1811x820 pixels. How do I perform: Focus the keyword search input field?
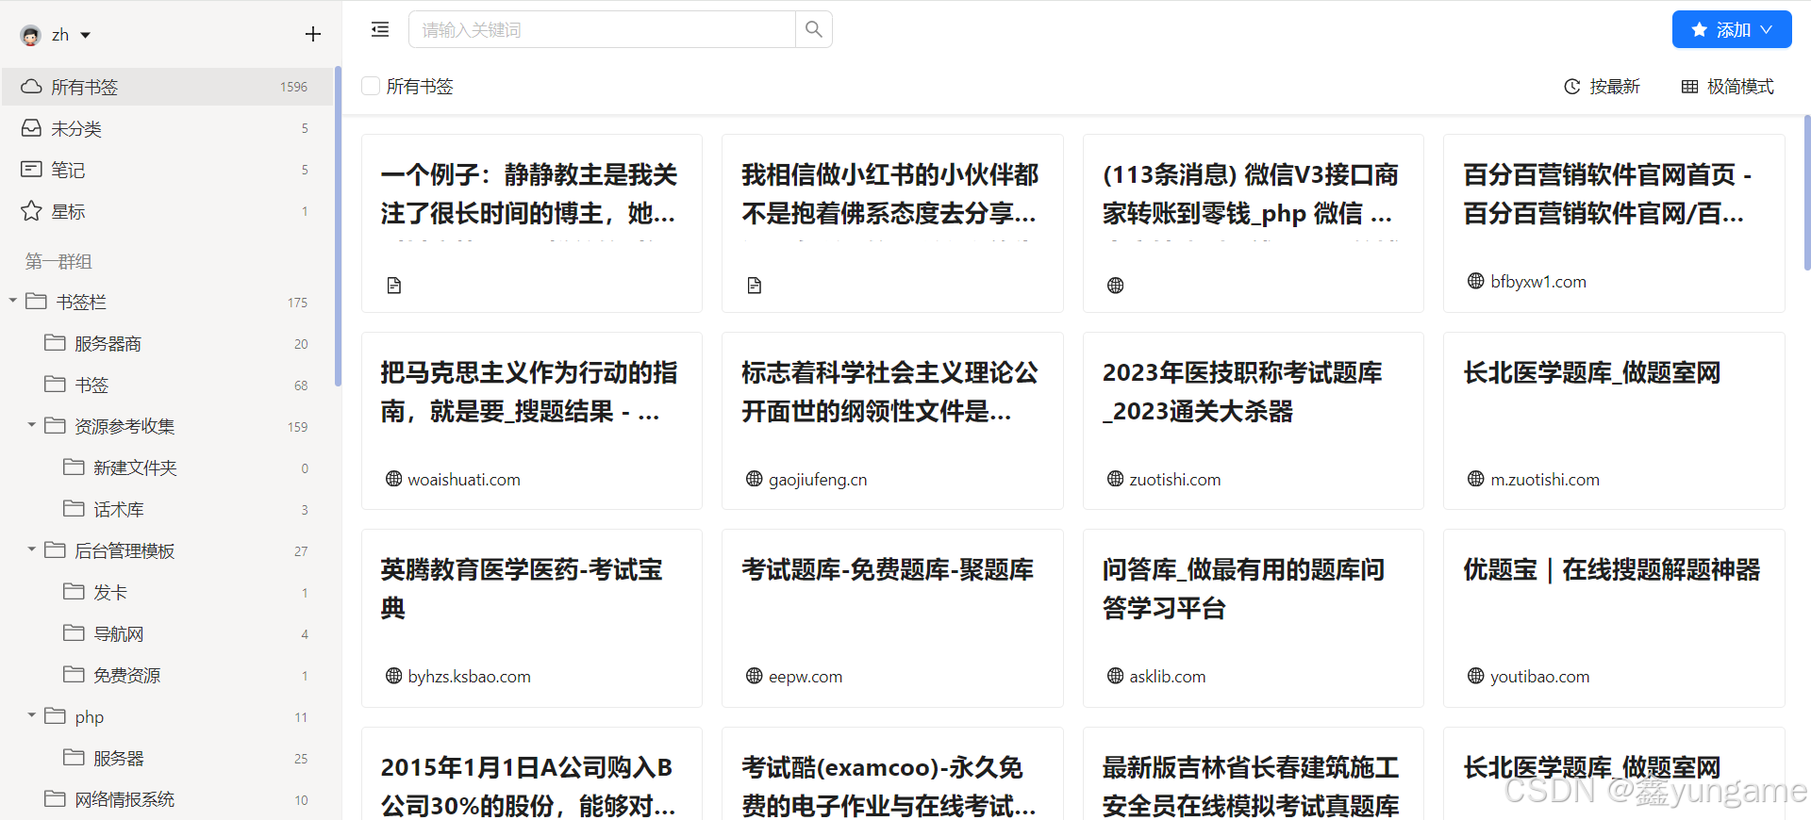[x=603, y=29]
